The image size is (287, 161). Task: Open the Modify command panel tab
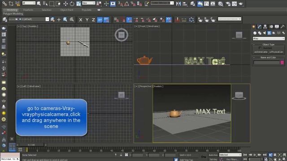259,27
